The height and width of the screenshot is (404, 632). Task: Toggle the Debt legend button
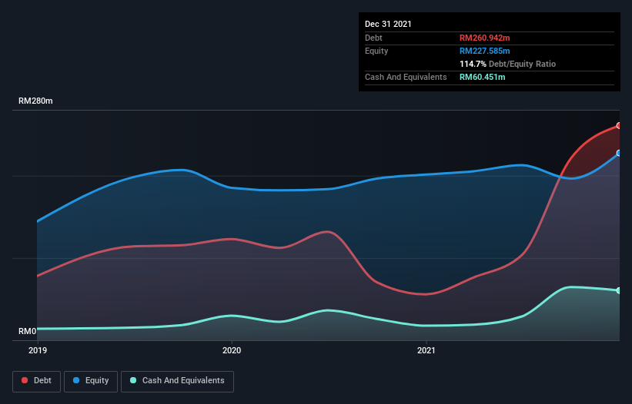click(x=37, y=381)
